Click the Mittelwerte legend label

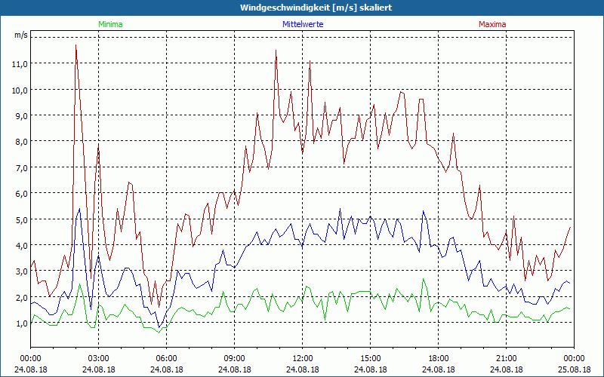point(303,24)
